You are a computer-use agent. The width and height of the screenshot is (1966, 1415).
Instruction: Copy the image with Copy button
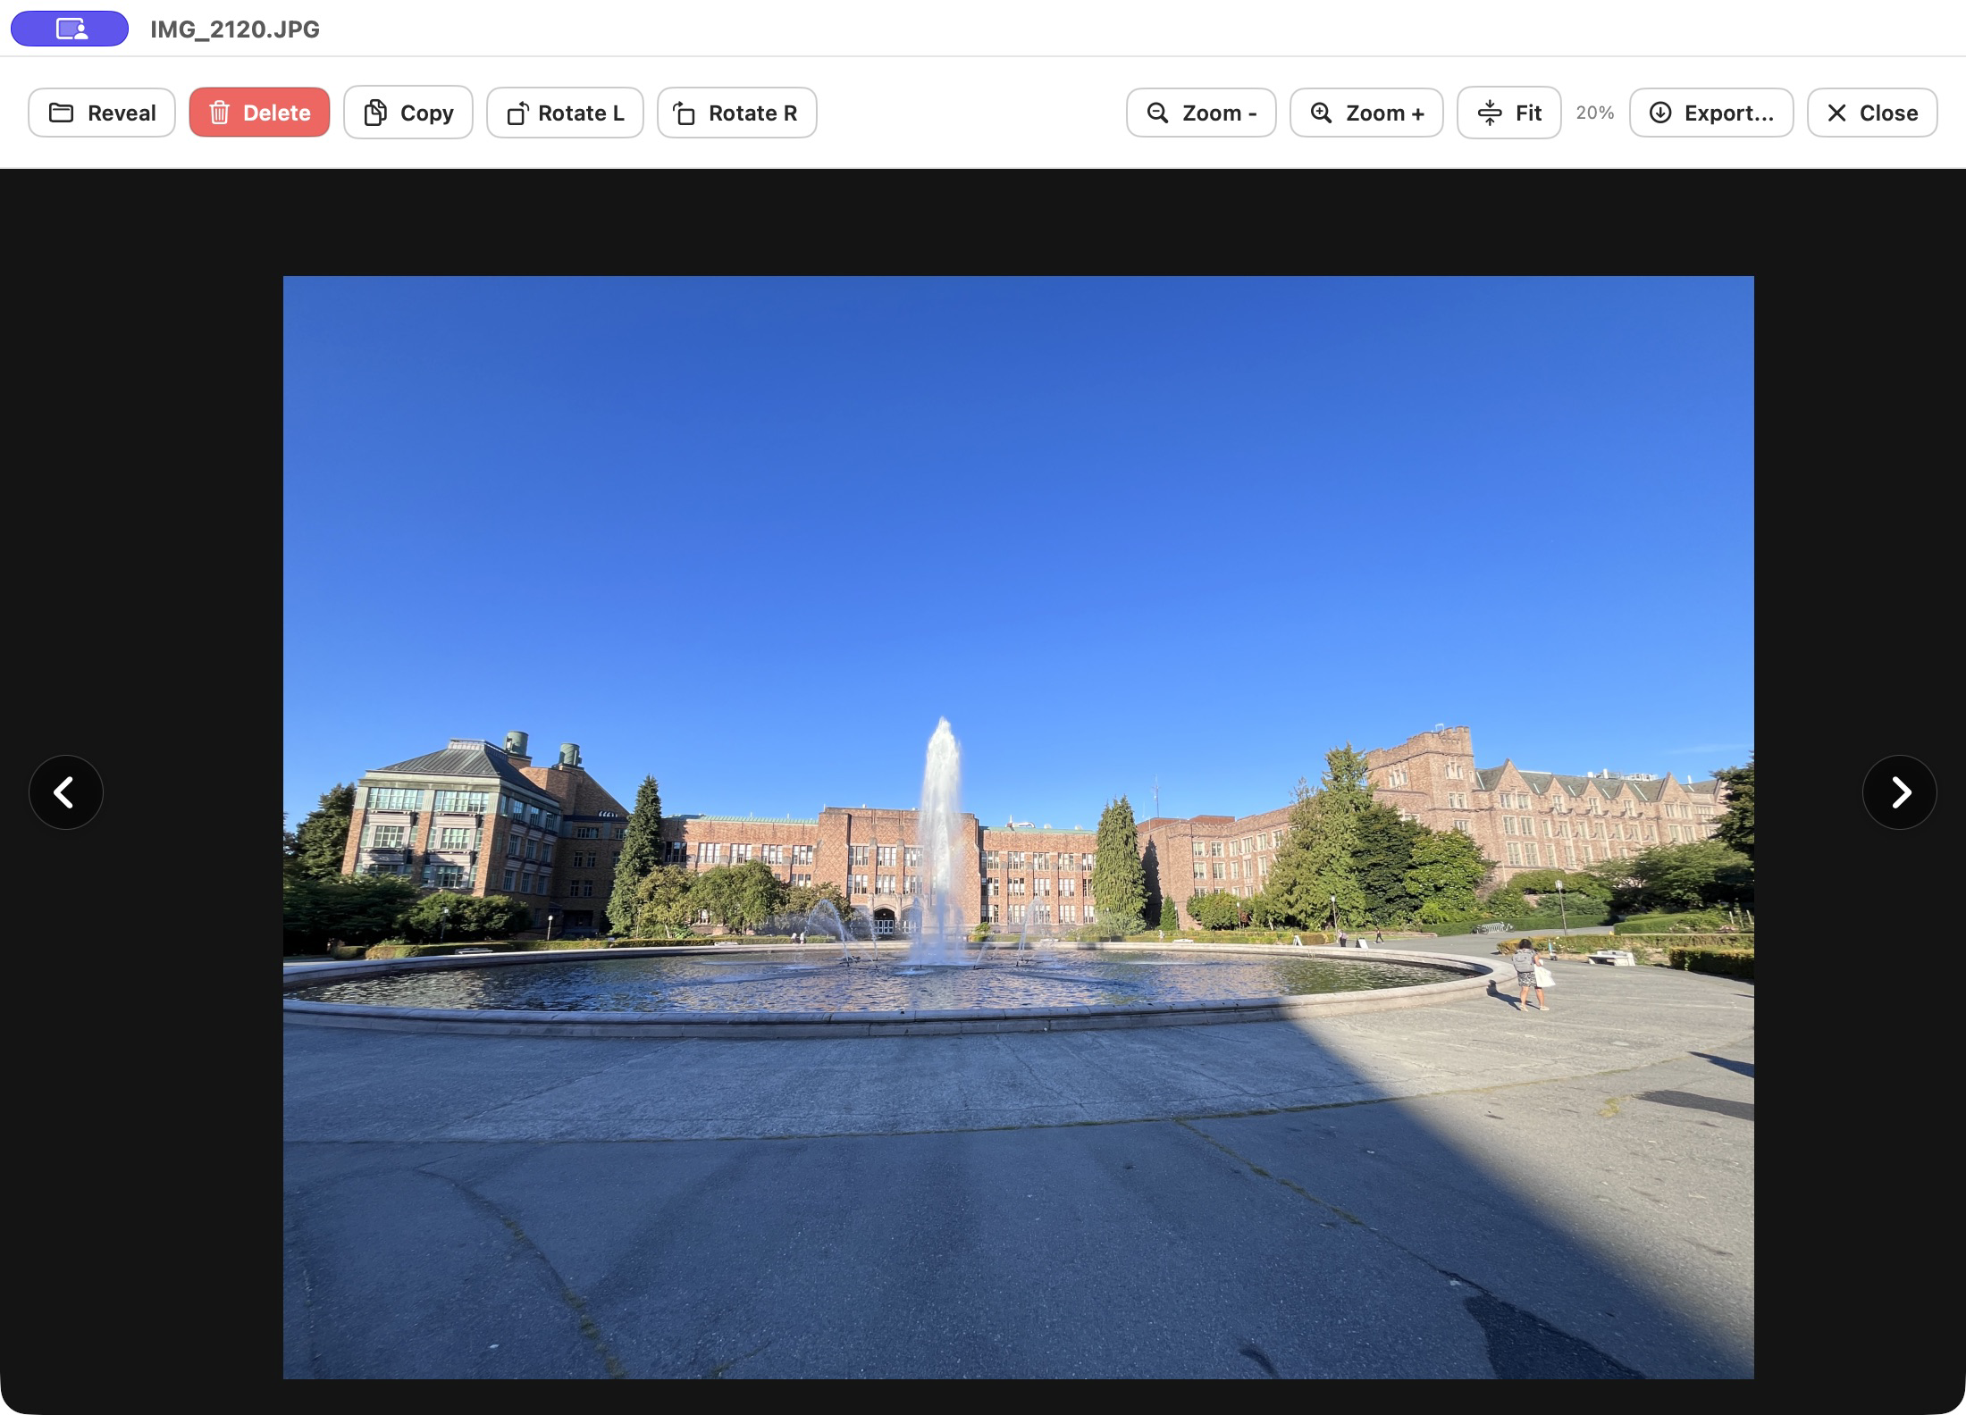coord(408,113)
